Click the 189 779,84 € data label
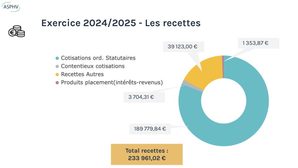Viewport: 298px width, 168px height. pyautogui.click(x=150, y=128)
